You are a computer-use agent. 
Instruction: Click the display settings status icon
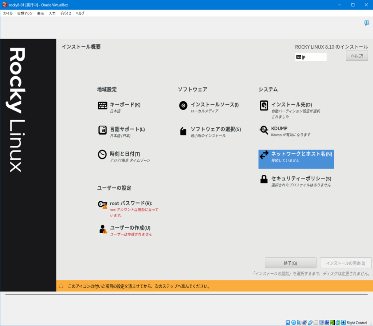click(x=321, y=322)
